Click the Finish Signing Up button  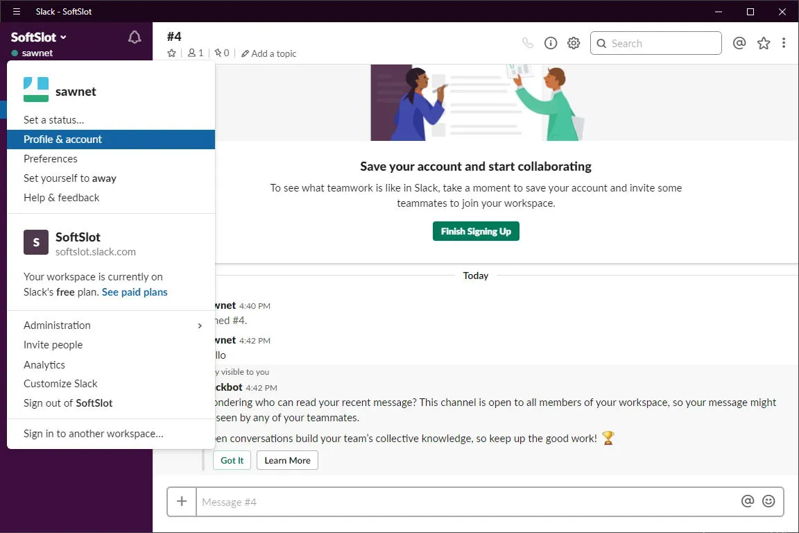[x=476, y=231]
